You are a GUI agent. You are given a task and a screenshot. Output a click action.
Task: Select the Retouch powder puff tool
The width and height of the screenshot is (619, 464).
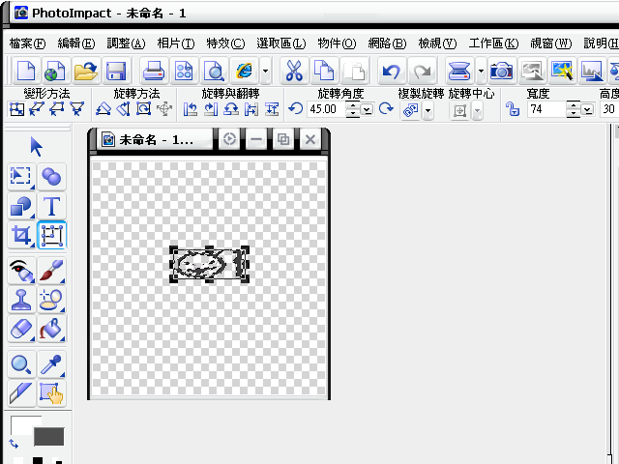pos(51,301)
